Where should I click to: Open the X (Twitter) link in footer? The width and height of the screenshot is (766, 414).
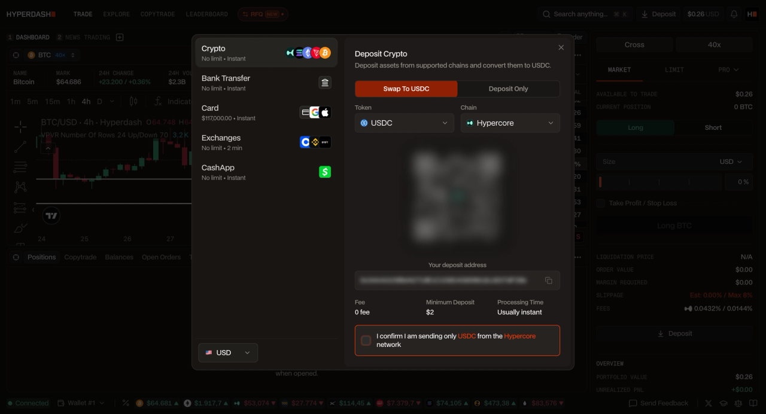(x=709, y=403)
